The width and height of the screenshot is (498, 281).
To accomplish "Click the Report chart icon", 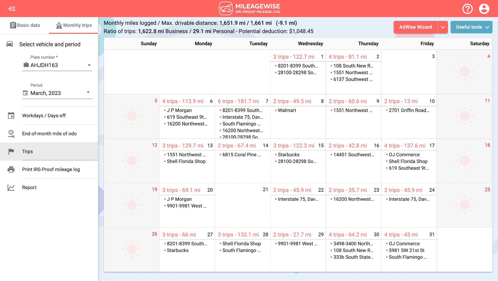I will [11, 187].
